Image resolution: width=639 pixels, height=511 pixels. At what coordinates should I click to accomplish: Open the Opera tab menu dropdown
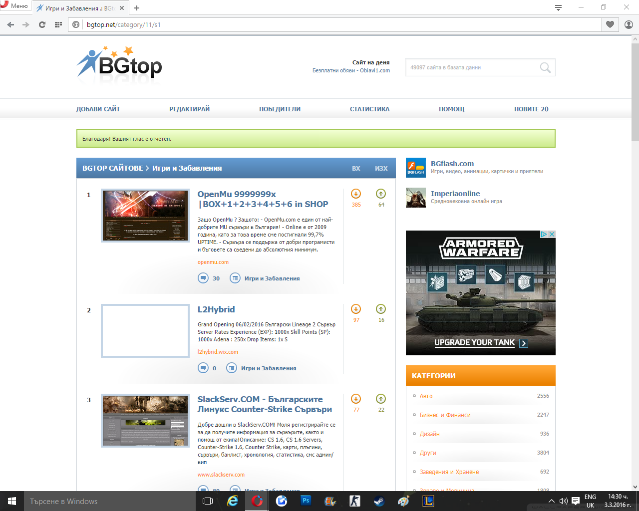pos(558,7)
